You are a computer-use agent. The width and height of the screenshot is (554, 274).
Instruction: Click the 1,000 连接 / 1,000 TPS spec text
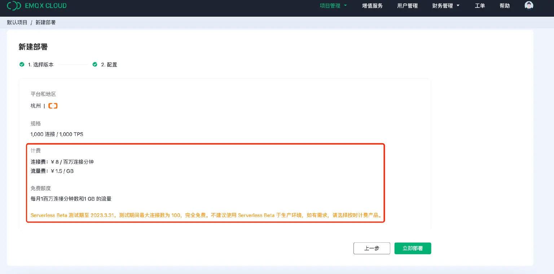[x=57, y=134]
